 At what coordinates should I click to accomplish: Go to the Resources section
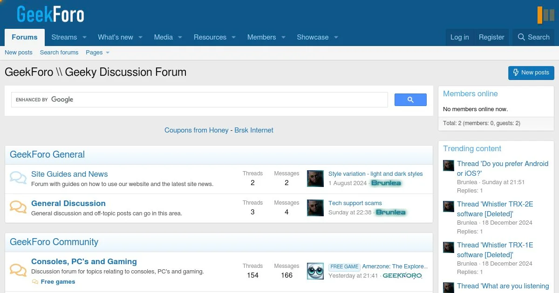click(210, 37)
